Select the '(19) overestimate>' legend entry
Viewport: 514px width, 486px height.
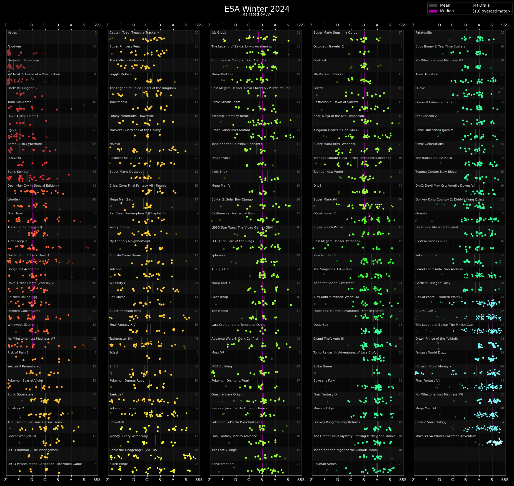click(x=491, y=11)
